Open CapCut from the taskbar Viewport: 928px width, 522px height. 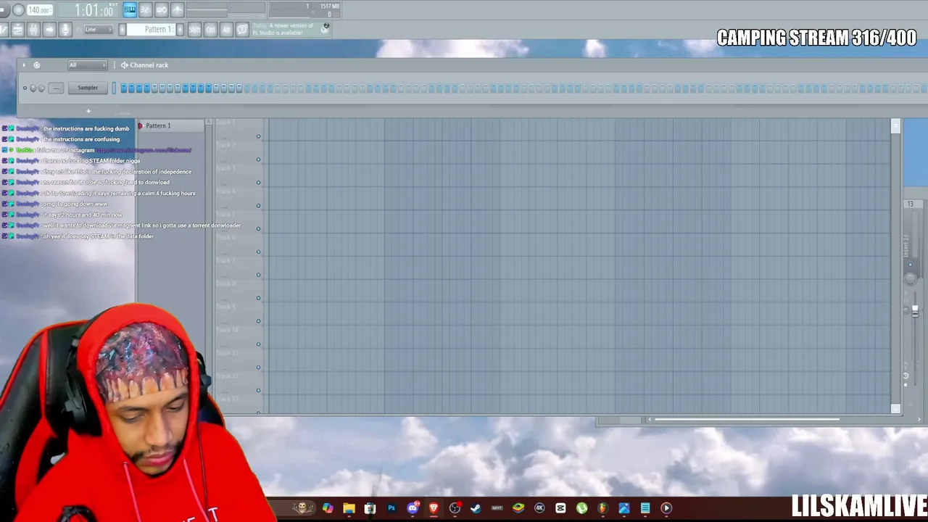pyautogui.click(x=560, y=508)
